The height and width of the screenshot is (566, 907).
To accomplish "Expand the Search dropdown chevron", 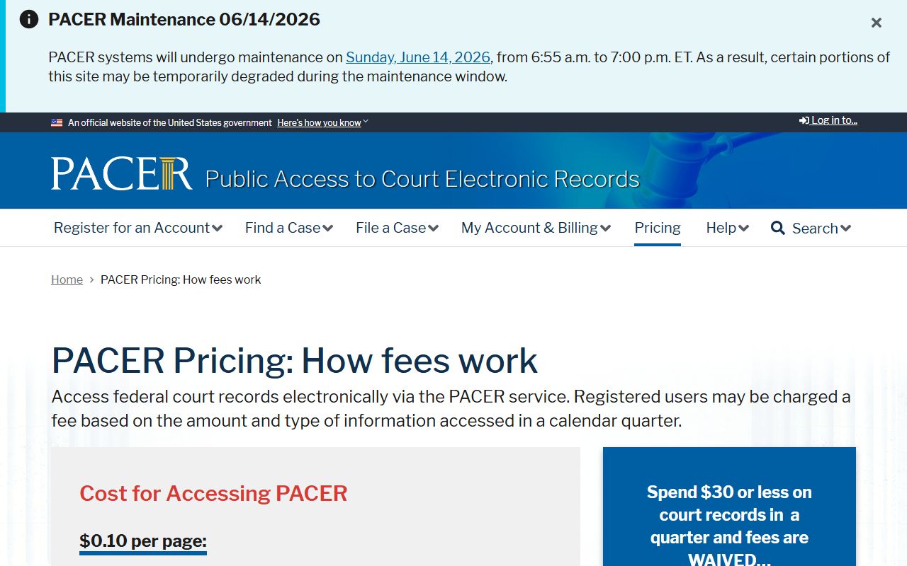I will click(845, 228).
